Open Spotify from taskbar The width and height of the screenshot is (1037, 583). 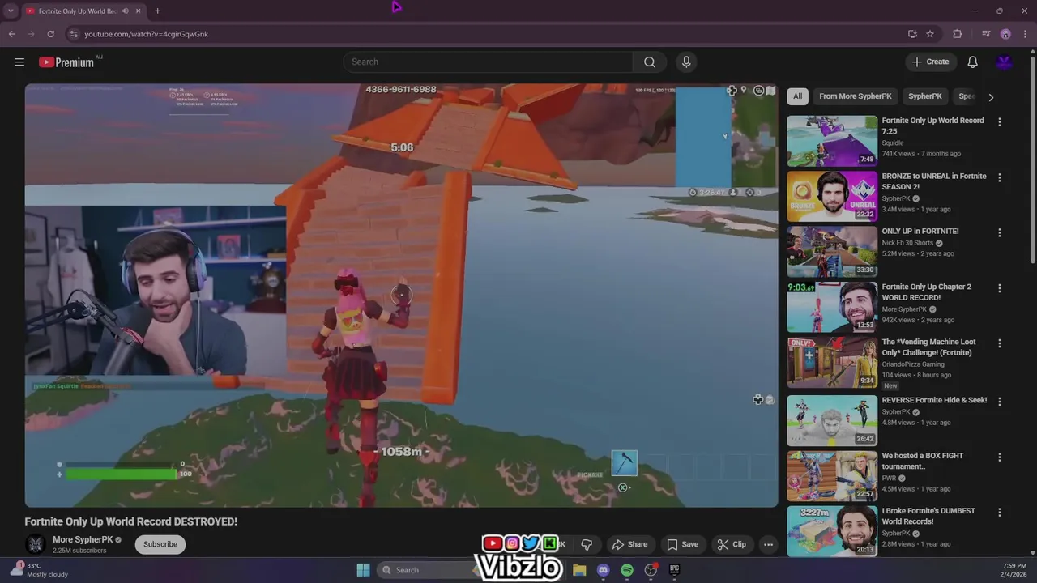pos(627,570)
